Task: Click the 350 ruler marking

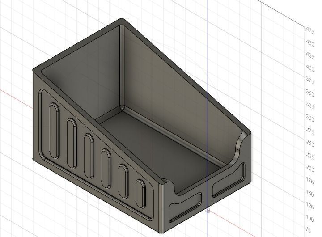Action: (310, 93)
